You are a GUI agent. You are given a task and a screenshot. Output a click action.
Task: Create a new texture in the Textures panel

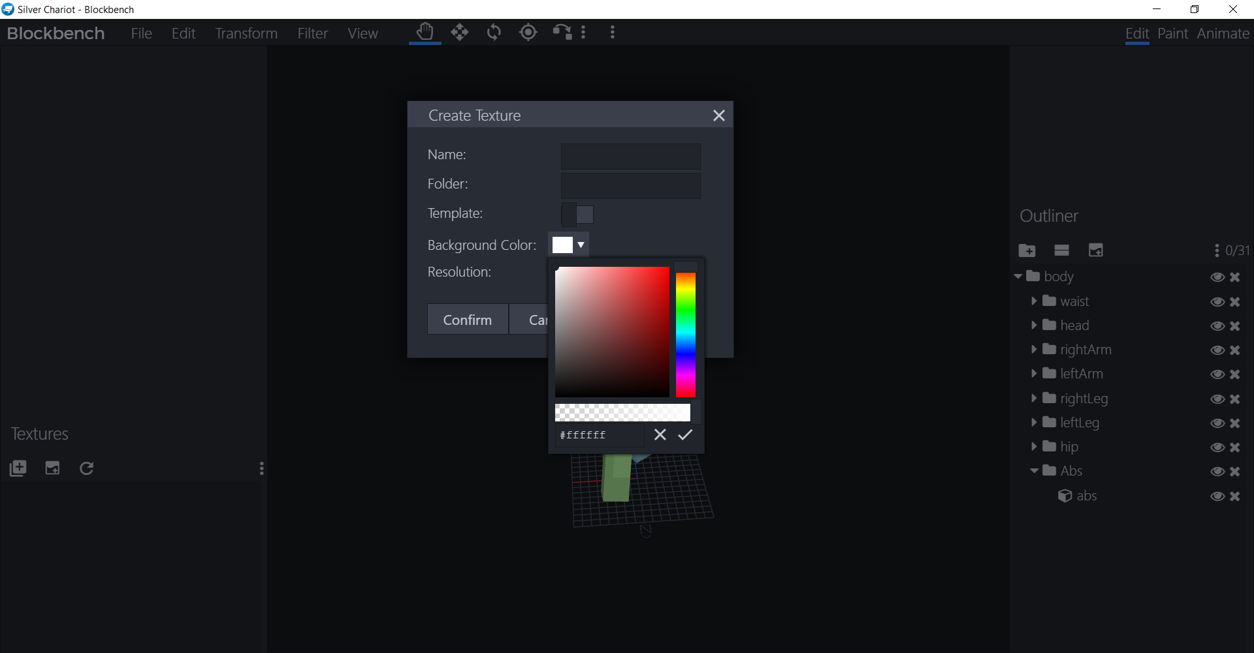click(x=18, y=468)
